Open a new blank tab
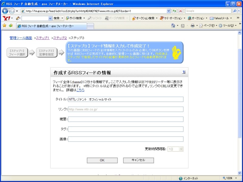The width and height of the screenshot is (243, 182). (x=91, y=26)
